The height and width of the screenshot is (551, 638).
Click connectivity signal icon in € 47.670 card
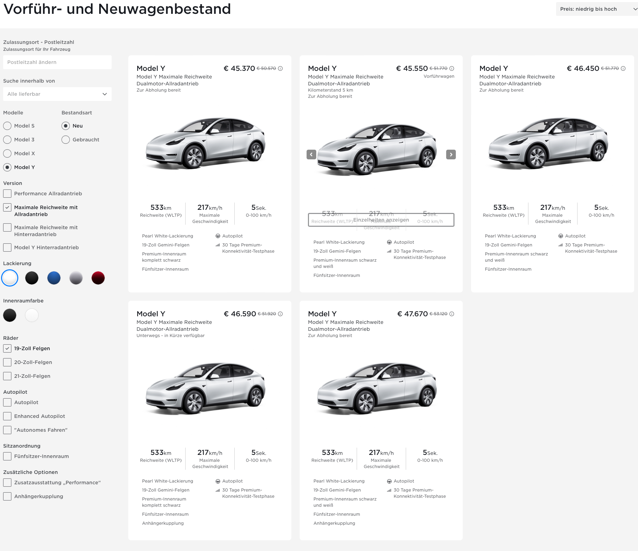[389, 490]
